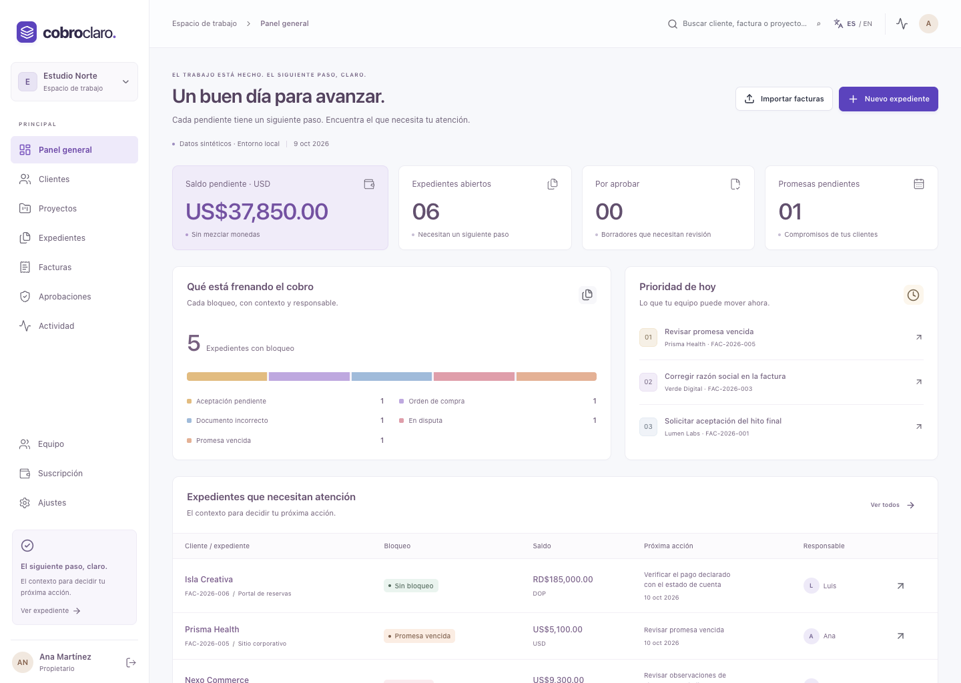Open the Prisma Health row arrow
The height and width of the screenshot is (683, 961).
[x=900, y=636]
